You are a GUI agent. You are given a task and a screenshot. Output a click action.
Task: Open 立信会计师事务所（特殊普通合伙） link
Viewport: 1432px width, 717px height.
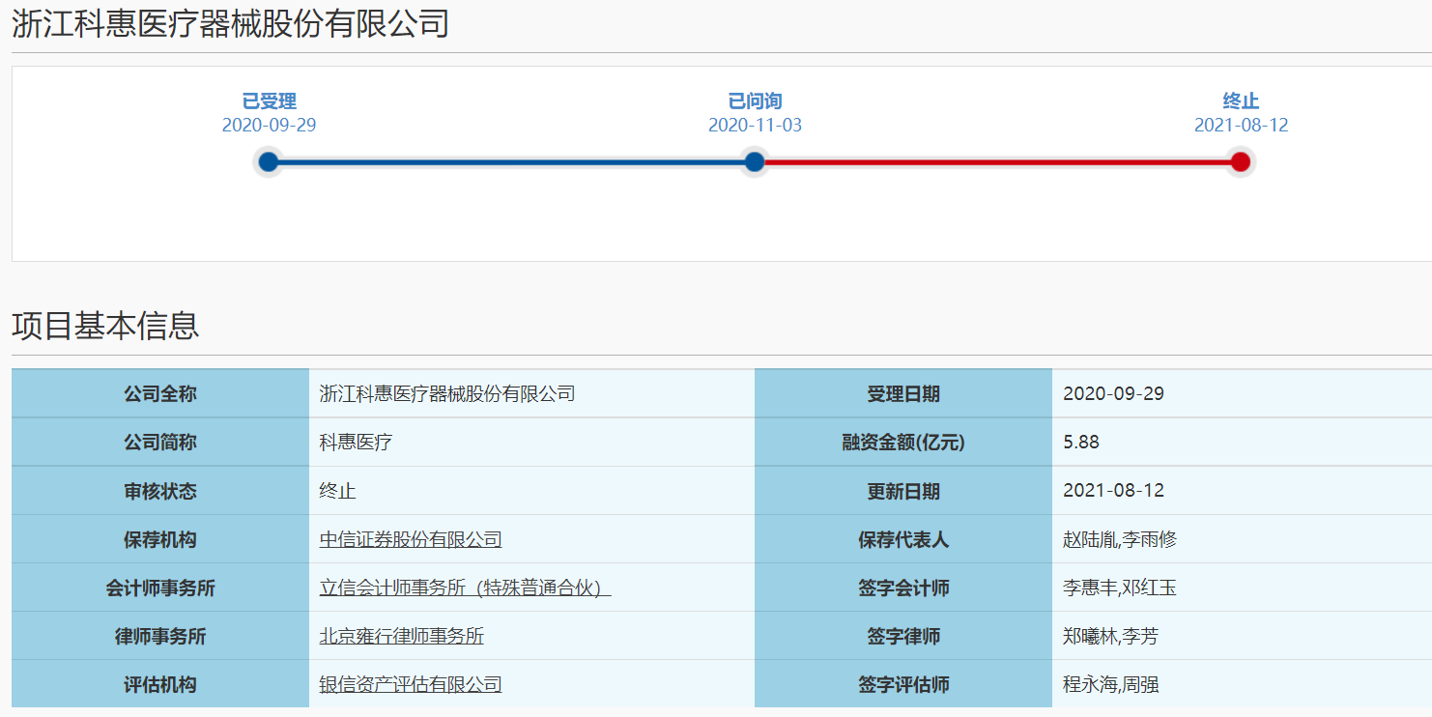click(465, 588)
